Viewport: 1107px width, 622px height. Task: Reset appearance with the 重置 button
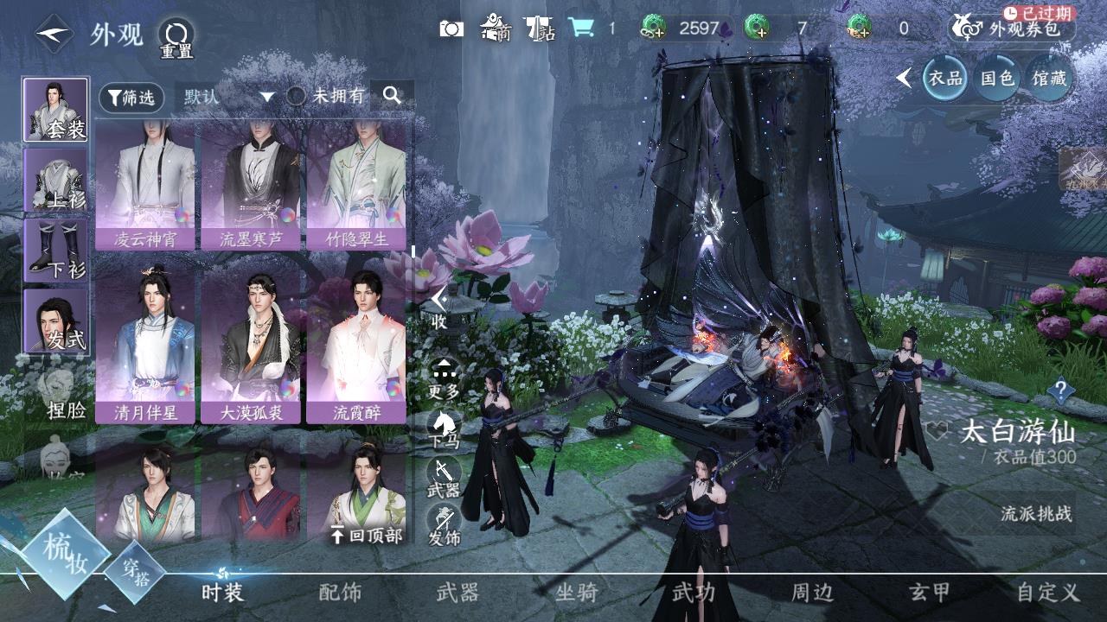[176, 38]
